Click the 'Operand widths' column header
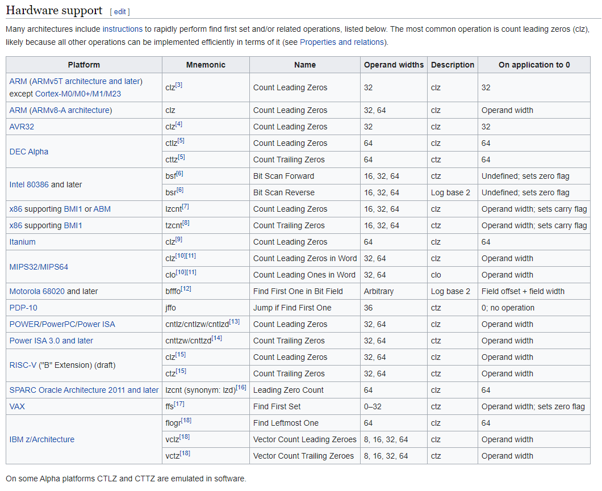Viewport: 602px width, 491px height. point(394,65)
